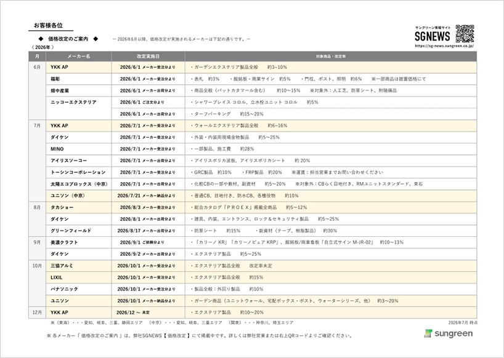This screenshot has height=358, width=504.
Task: Click YKK AP in the 6月 row
Action: (x=59, y=68)
